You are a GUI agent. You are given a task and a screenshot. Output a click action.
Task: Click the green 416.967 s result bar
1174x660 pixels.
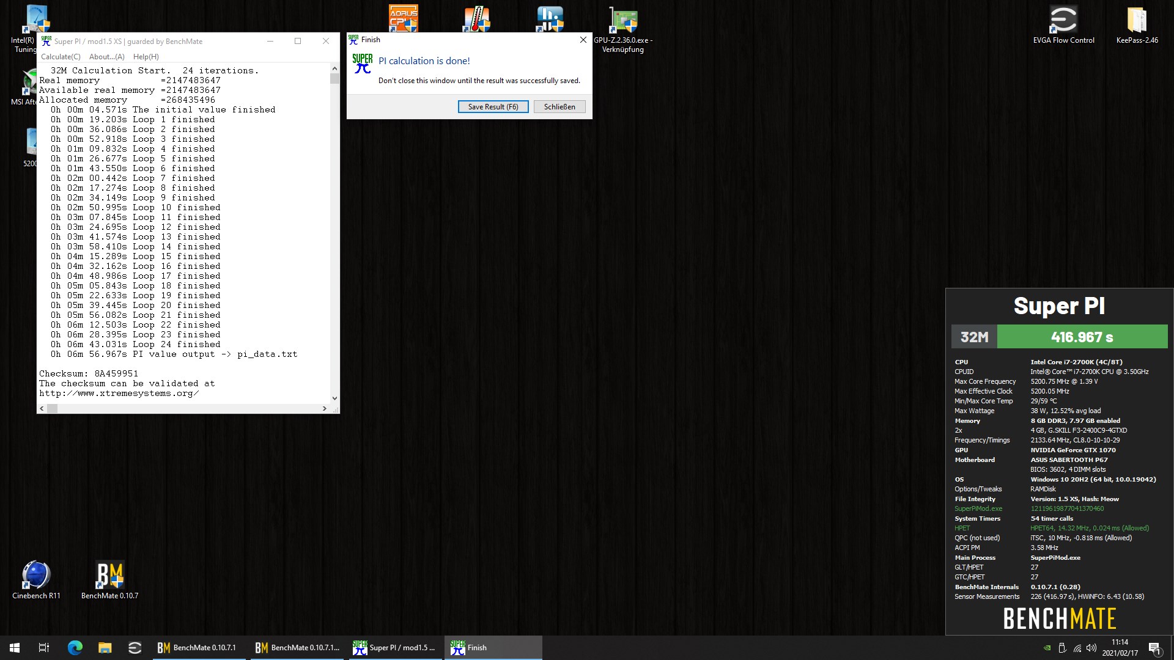point(1082,337)
